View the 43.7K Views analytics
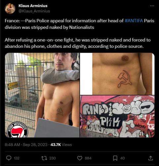The width and height of the screenshot is (159, 166). pyautogui.click(x=61, y=145)
